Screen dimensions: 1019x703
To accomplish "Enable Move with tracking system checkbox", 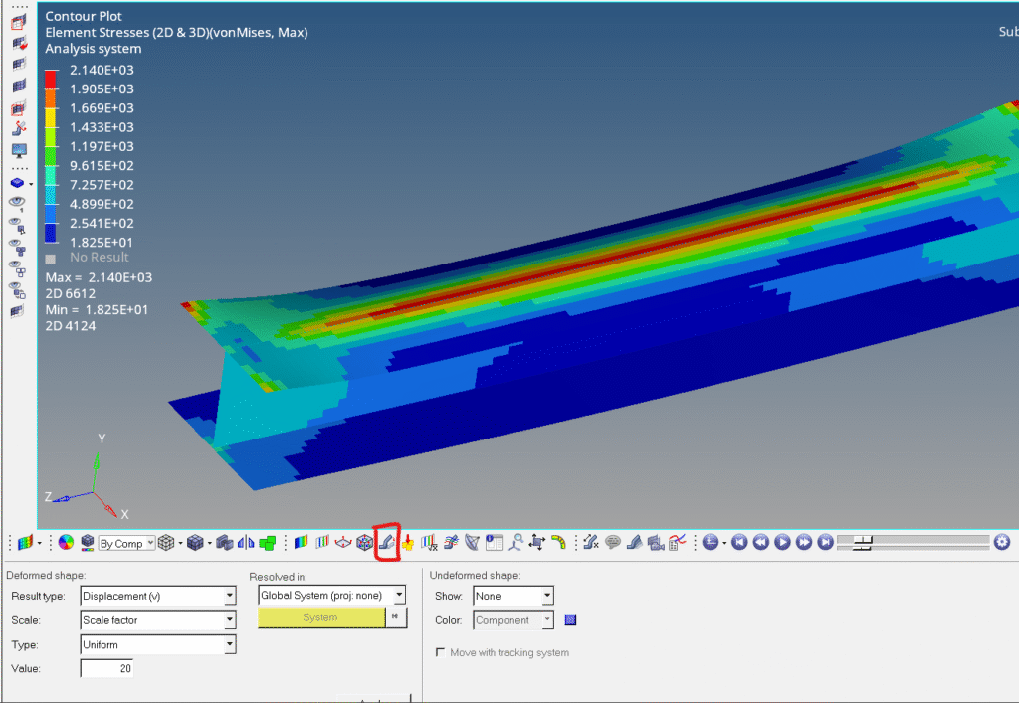I will coord(441,652).
